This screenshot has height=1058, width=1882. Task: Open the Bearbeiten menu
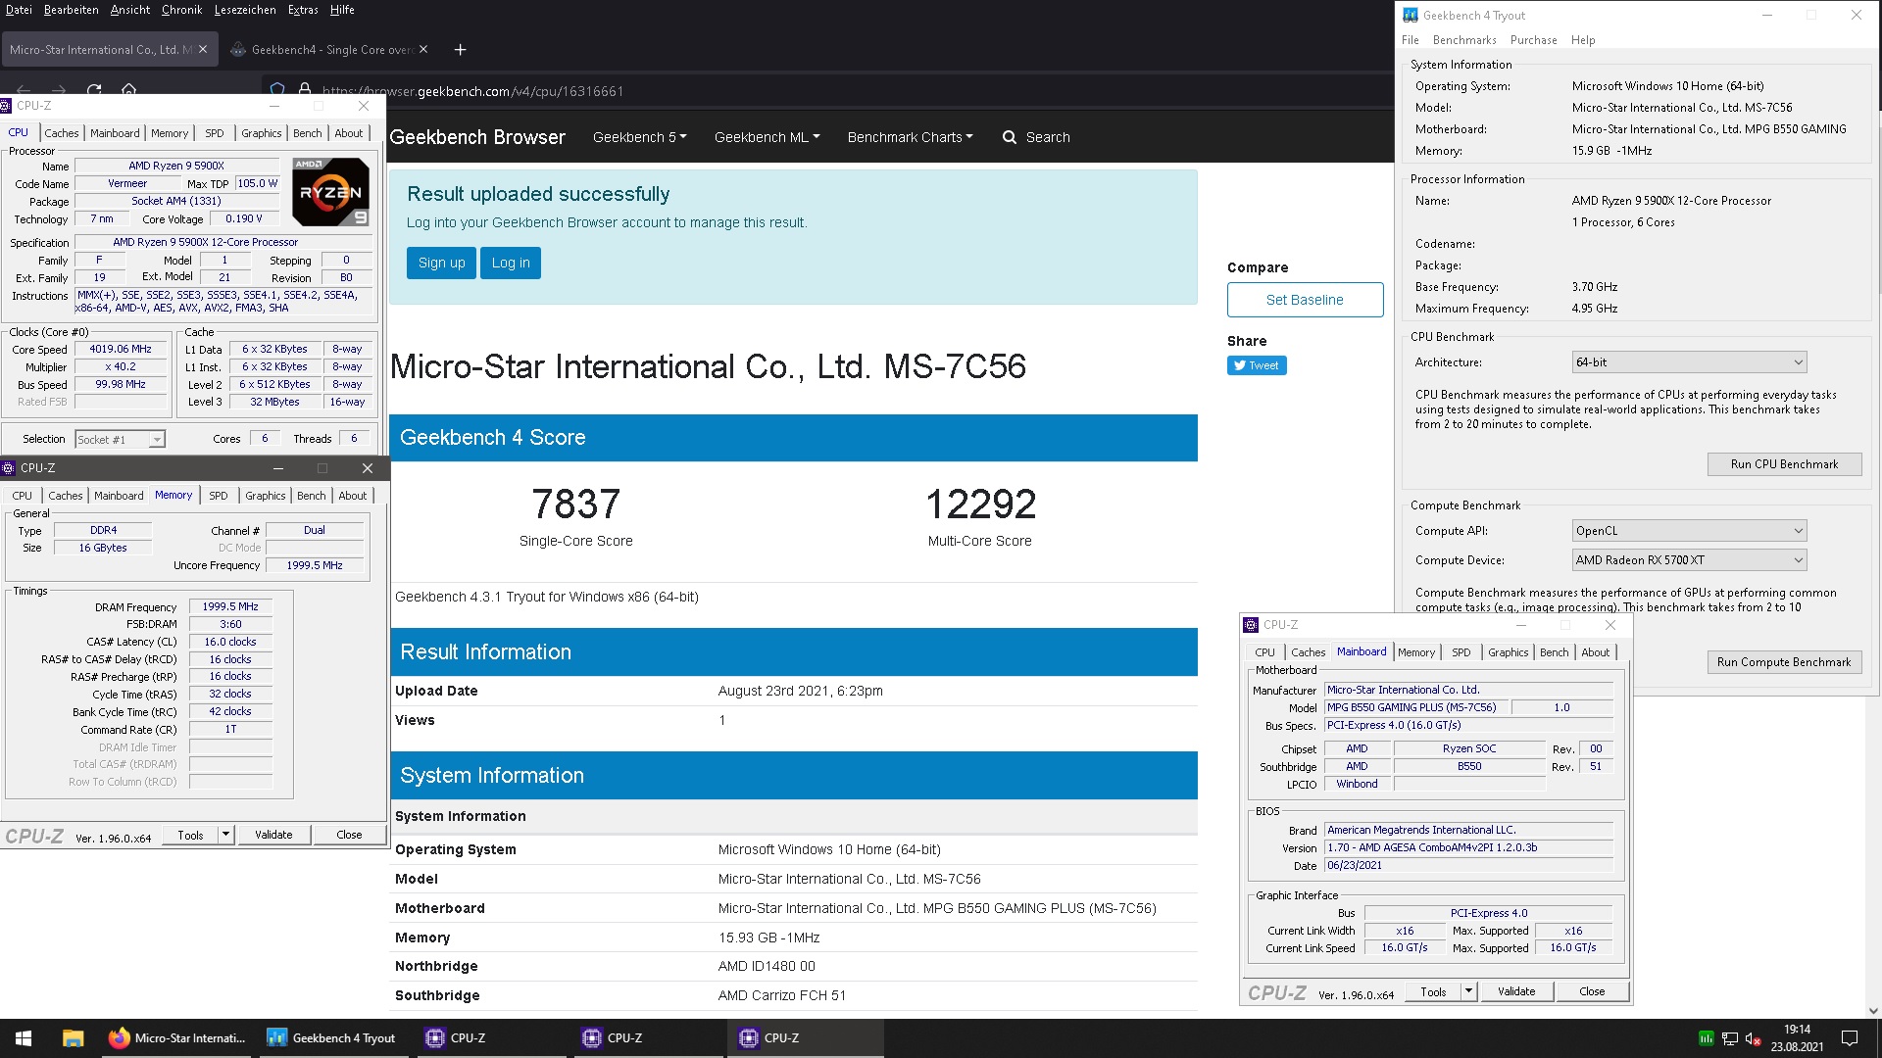(x=71, y=10)
